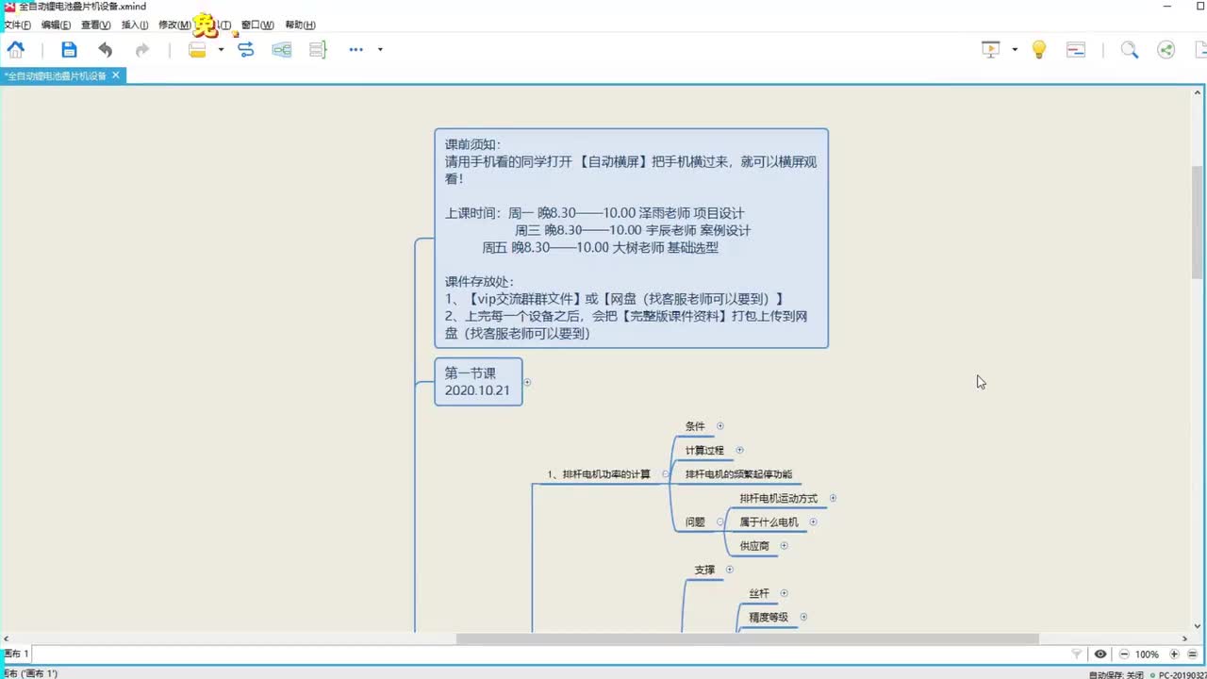Expand the 属于什么电机 subtopic
The image size is (1207, 679).
tap(813, 522)
